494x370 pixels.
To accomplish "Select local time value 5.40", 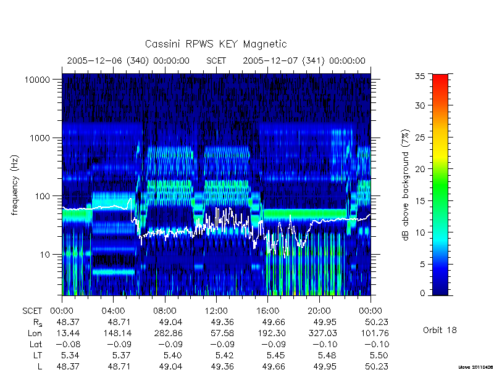I will (x=173, y=356).
